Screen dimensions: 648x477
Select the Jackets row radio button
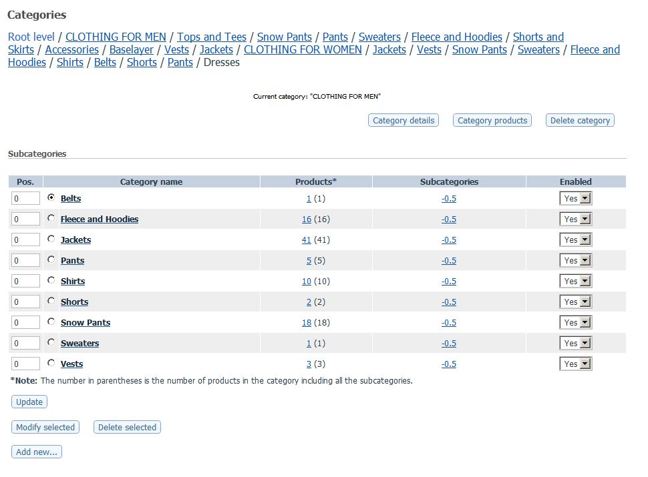(x=51, y=239)
